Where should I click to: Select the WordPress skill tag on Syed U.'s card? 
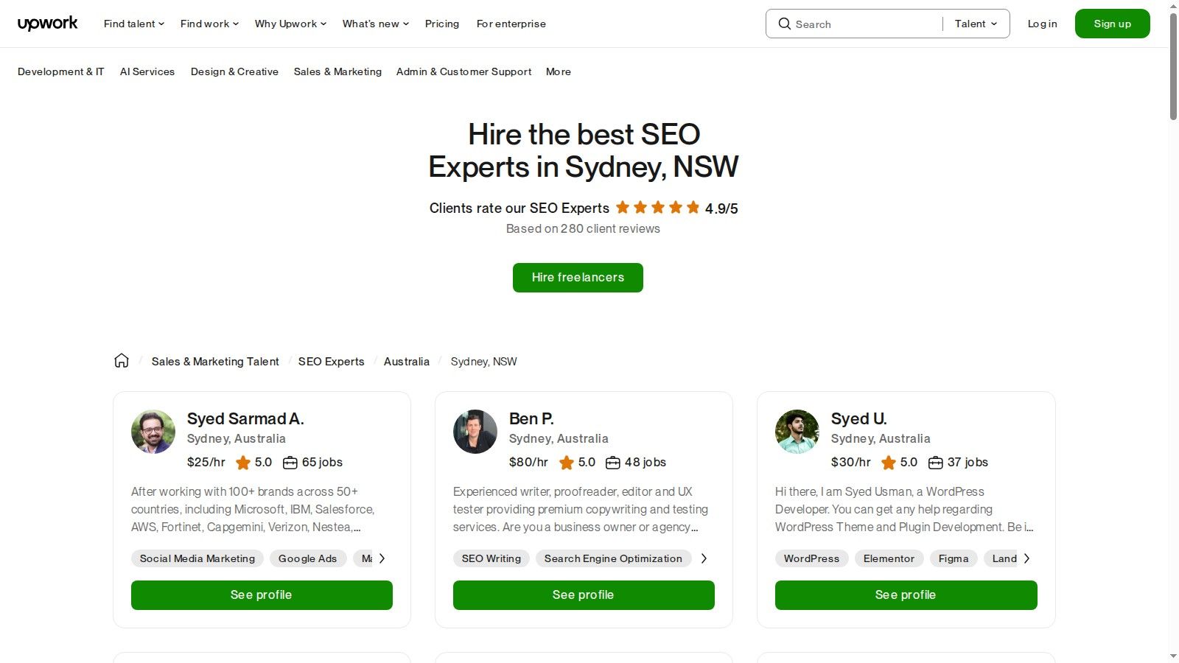[811, 558]
